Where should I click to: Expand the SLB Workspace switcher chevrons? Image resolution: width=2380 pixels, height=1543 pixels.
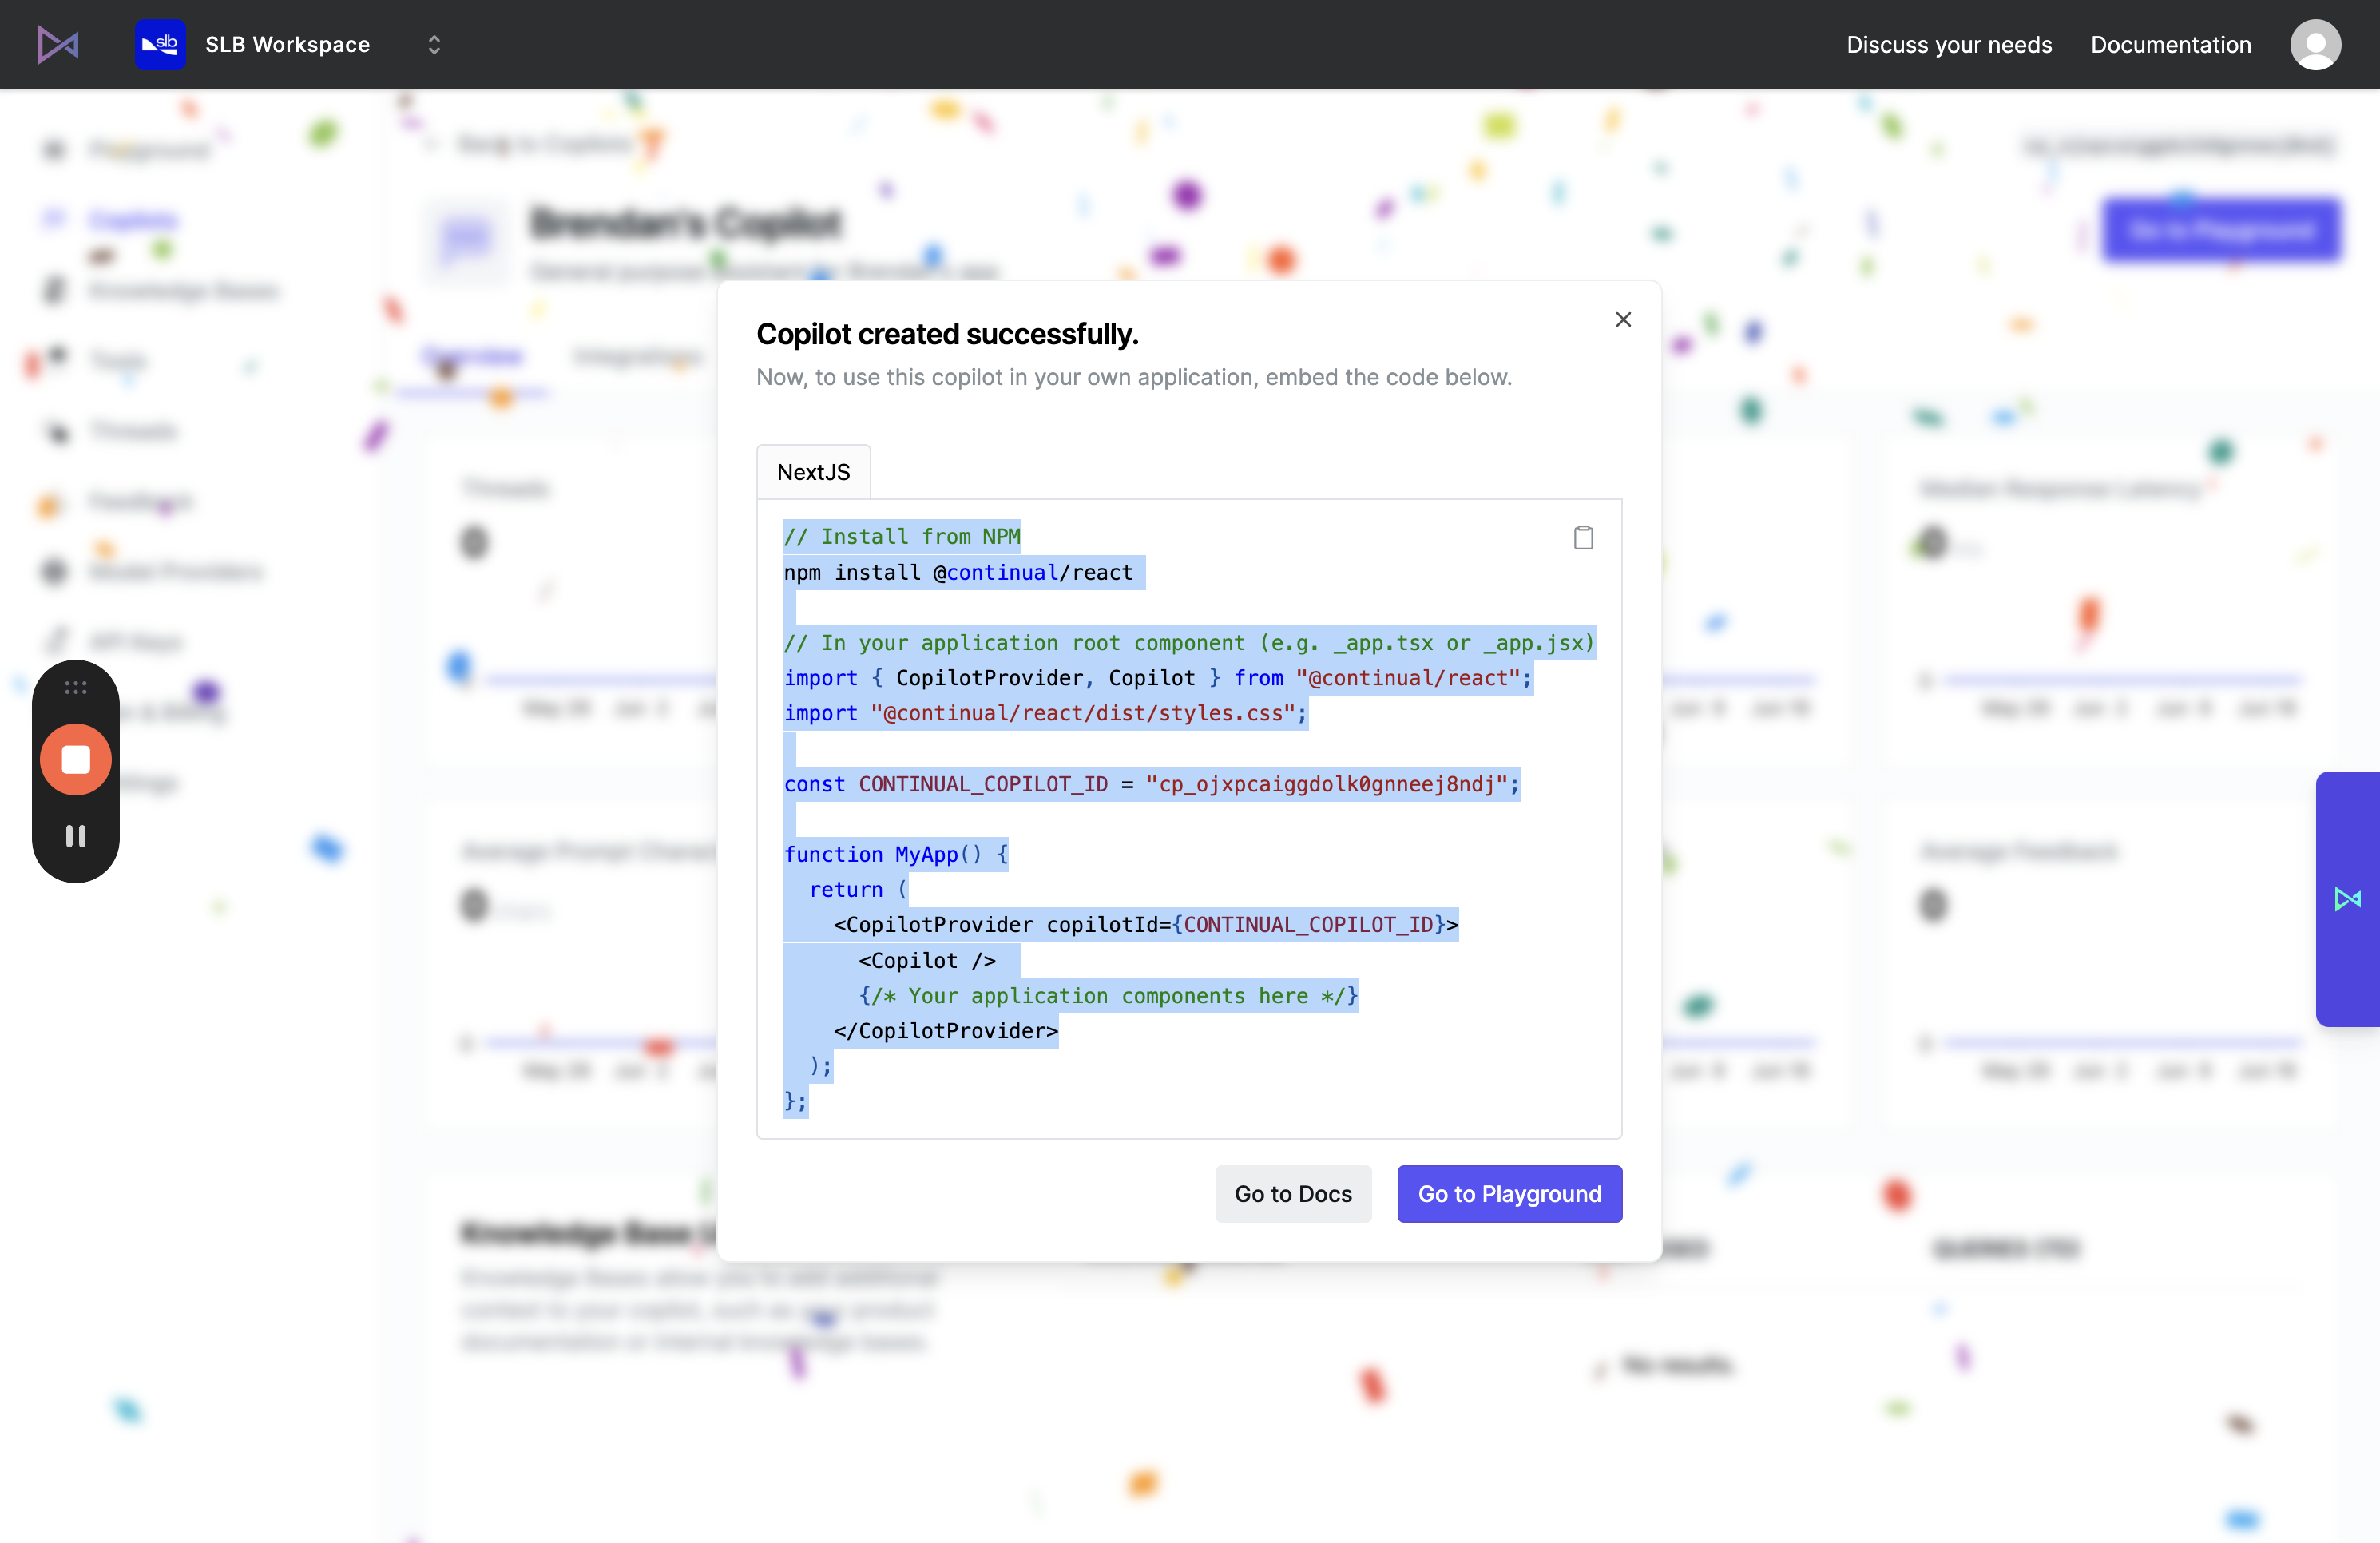click(434, 45)
